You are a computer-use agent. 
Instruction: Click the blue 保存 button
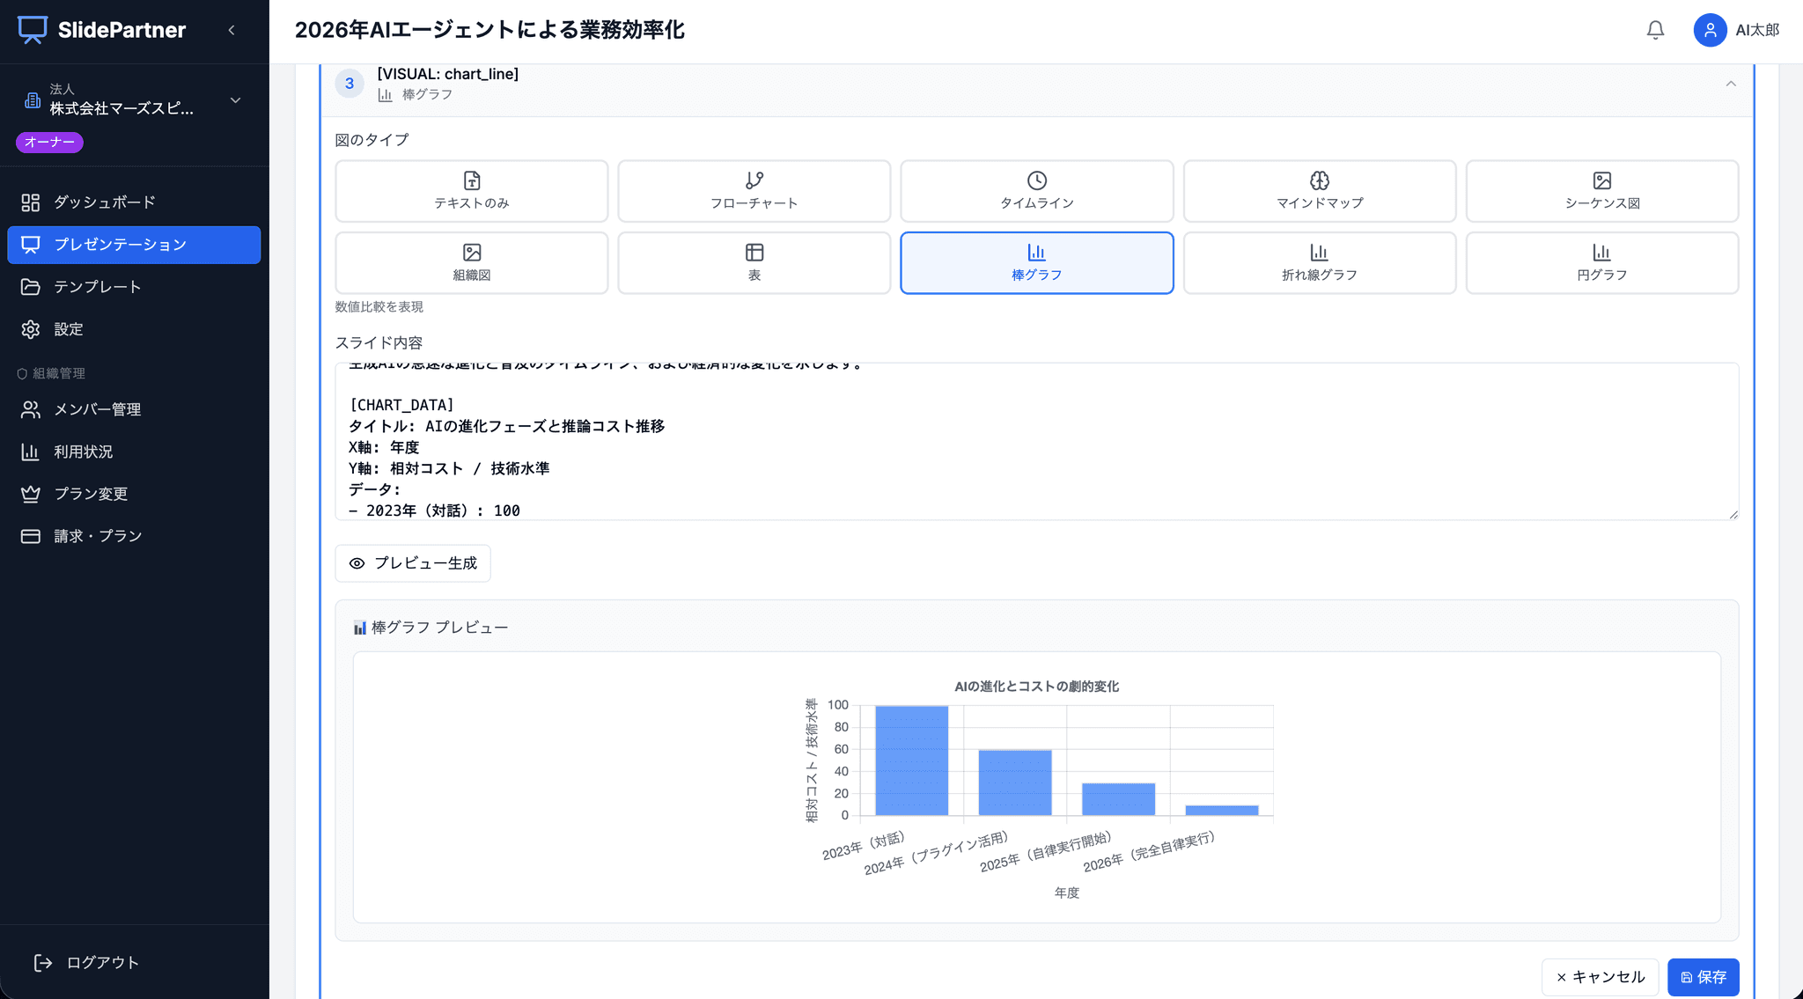[x=1703, y=977]
